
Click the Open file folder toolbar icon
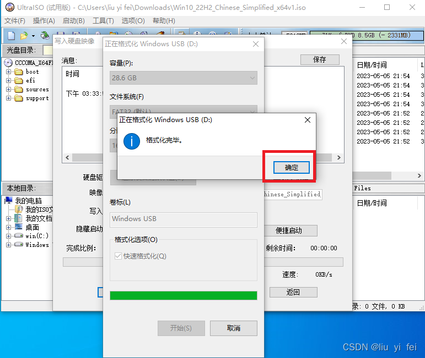24,35
